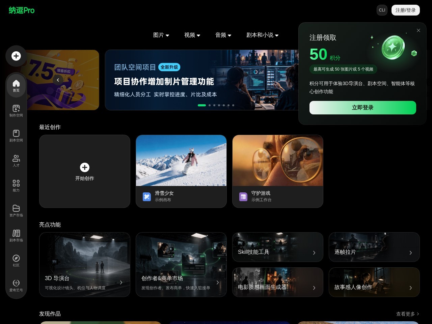Open the 滑雪少女 thumbnail image
Screen dimensions: 432x324
click(x=181, y=161)
